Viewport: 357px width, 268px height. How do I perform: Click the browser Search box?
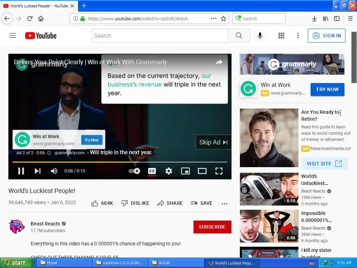(x=259, y=18)
